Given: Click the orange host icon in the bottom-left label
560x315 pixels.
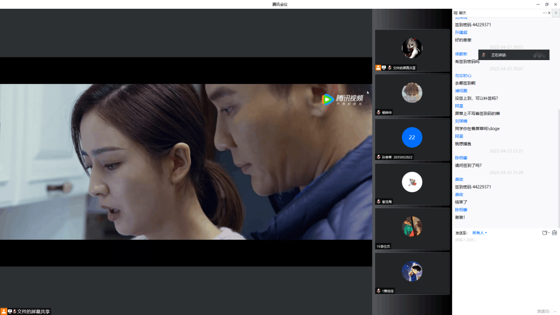Looking at the screenshot, I should (4, 311).
